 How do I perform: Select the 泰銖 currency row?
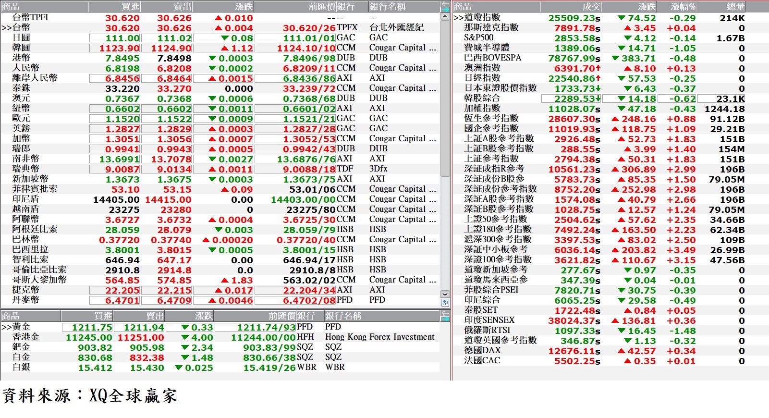point(220,88)
